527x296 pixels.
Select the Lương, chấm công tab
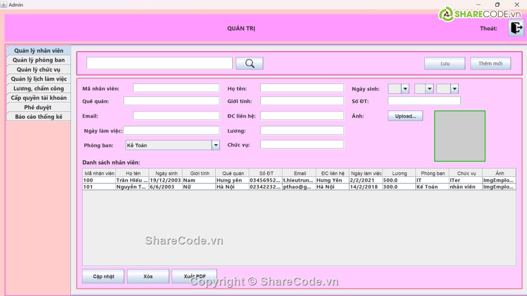[39, 88]
